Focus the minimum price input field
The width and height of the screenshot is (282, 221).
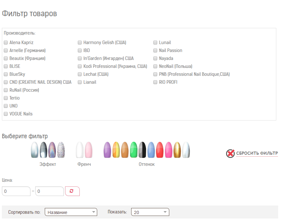click(16, 191)
